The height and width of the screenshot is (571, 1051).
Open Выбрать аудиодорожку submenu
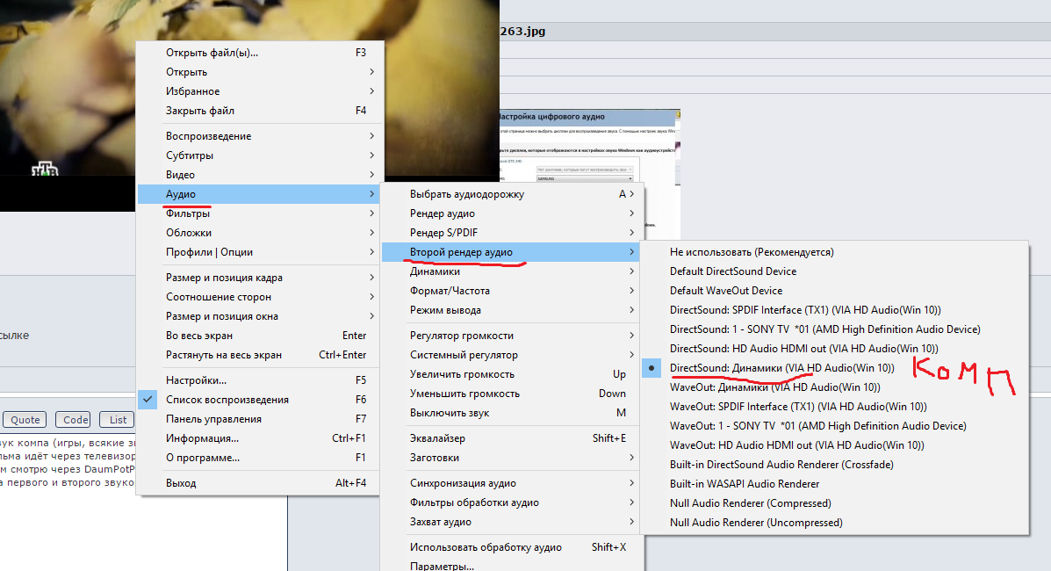click(511, 195)
